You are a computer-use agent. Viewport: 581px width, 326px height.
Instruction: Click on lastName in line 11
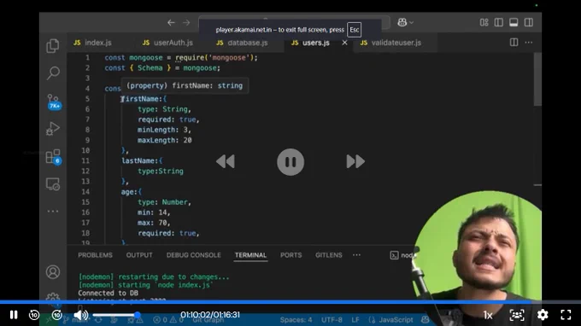[139, 160]
